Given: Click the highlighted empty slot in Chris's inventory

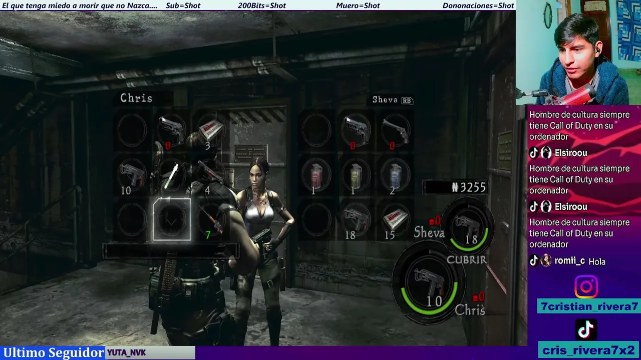Looking at the screenshot, I should (171, 219).
